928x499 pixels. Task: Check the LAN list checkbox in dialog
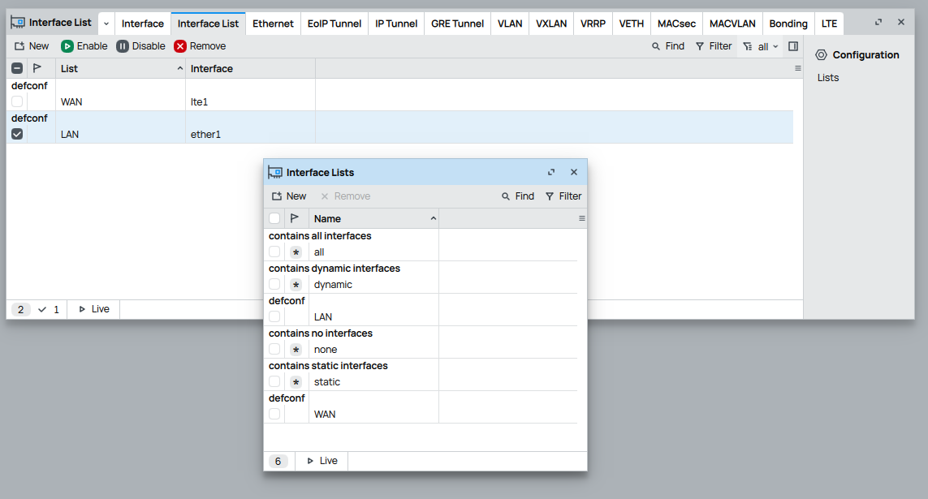tap(274, 317)
